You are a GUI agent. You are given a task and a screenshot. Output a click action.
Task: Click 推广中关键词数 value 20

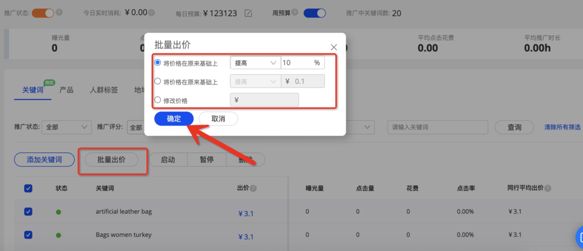click(x=396, y=13)
